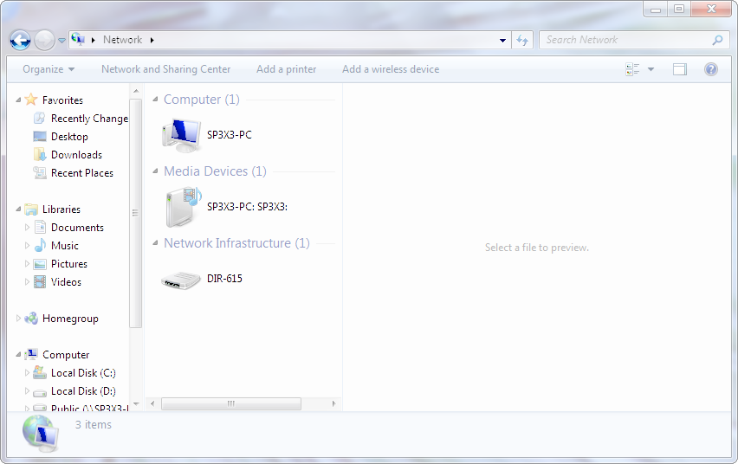This screenshot has width=738, height=464.
Task: Open the Organize menu
Action: pyautogui.click(x=49, y=69)
